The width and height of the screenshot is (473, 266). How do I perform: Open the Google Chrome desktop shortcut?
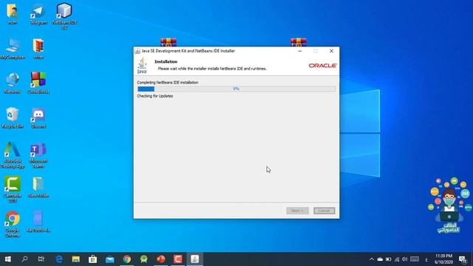point(13,224)
